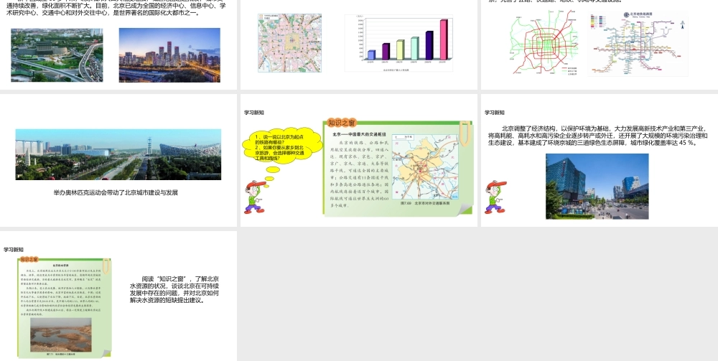Click 学习新知 heading on transport hub slide
The image size is (718, 361).
254,113
